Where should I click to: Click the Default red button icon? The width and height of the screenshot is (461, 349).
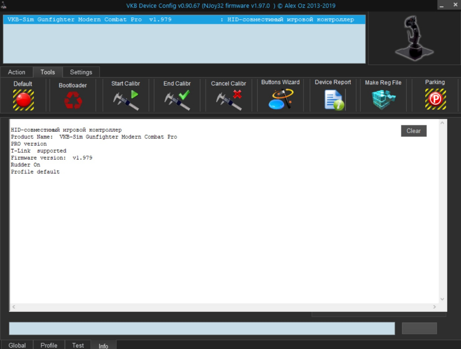[23, 100]
